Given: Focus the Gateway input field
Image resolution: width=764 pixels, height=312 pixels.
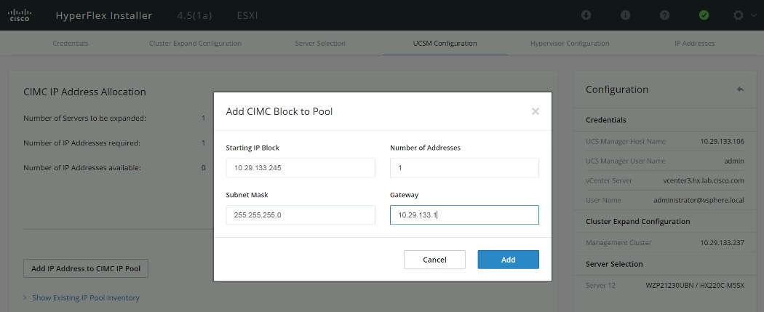Looking at the screenshot, I should click(464, 215).
